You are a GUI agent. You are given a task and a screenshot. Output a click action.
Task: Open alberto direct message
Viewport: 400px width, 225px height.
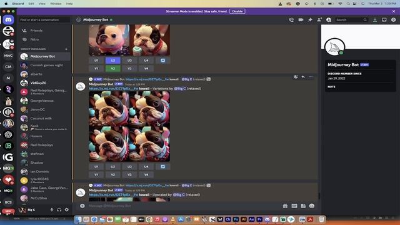click(x=44, y=74)
